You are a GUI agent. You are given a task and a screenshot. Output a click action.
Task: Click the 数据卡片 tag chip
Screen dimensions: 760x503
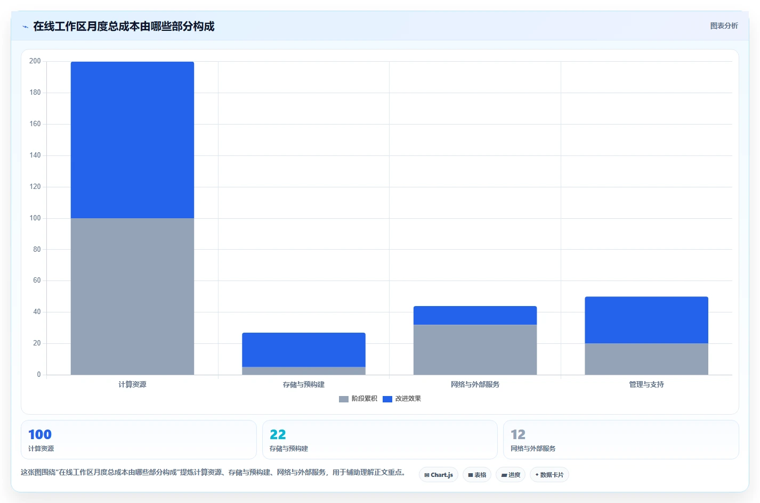point(549,475)
